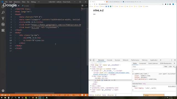
Task: Open the notifications bell in status bar
Action: pos(86,95)
